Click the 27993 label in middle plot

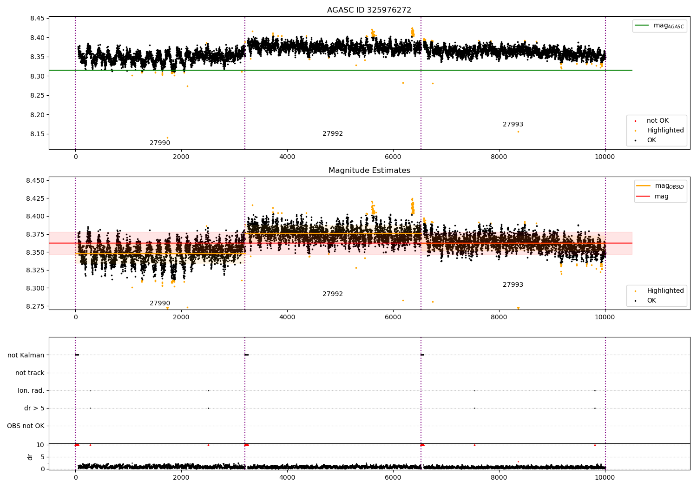(513, 285)
